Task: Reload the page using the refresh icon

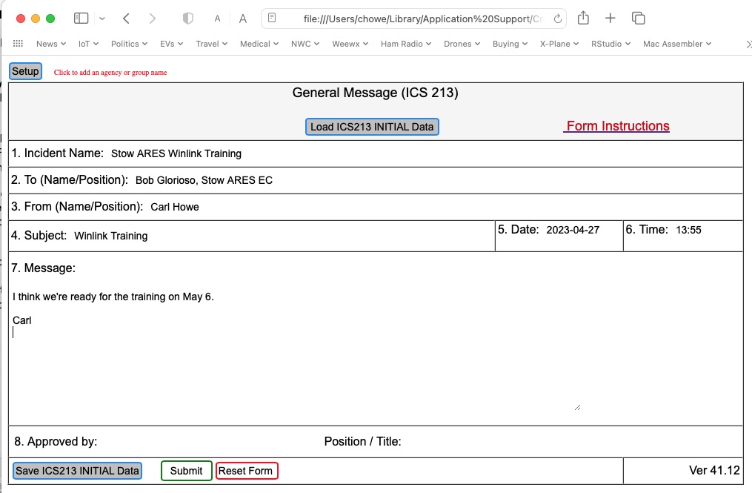Action: click(x=558, y=19)
